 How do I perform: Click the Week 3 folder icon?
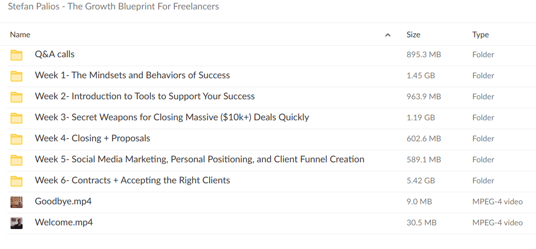coord(17,118)
